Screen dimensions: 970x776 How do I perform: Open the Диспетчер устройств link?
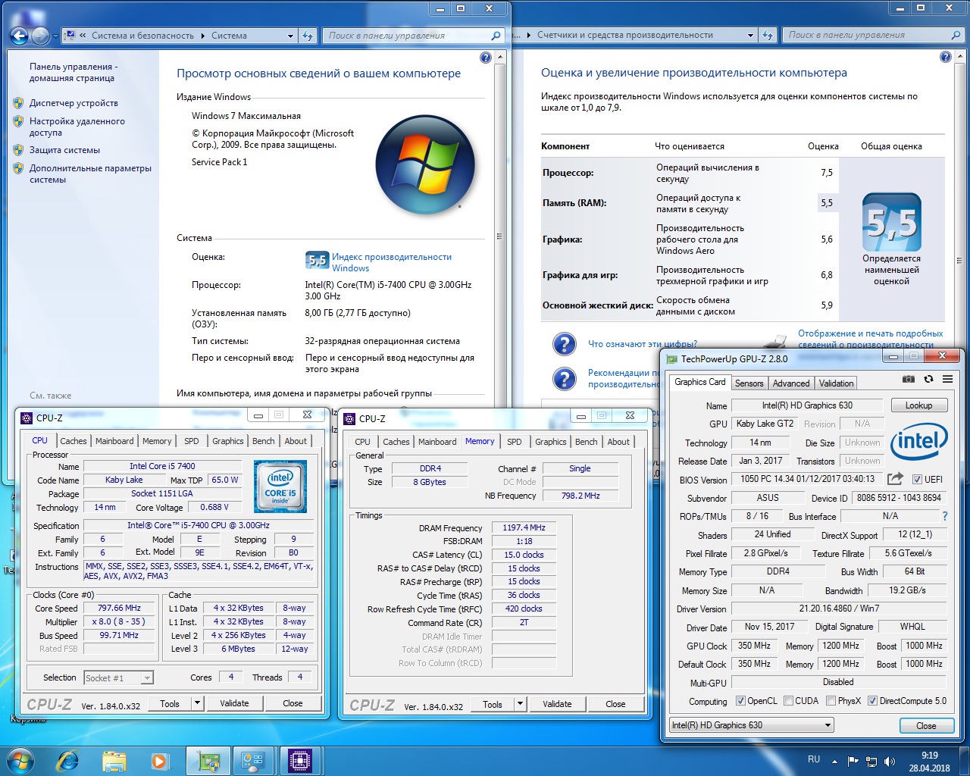click(74, 103)
